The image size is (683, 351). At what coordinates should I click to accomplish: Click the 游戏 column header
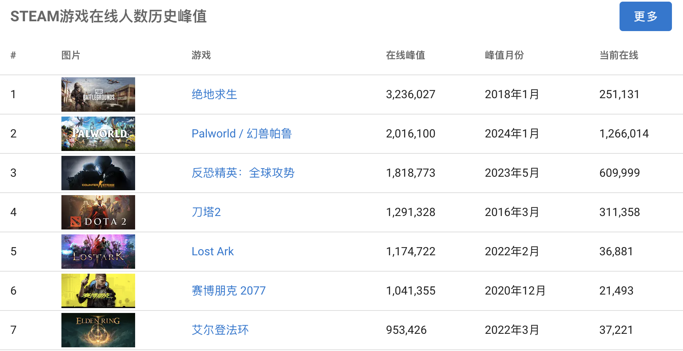click(201, 55)
